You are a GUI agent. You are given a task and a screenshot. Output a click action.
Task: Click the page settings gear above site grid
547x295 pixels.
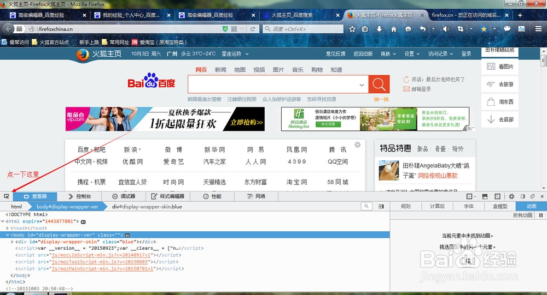[x=358, y=145]
